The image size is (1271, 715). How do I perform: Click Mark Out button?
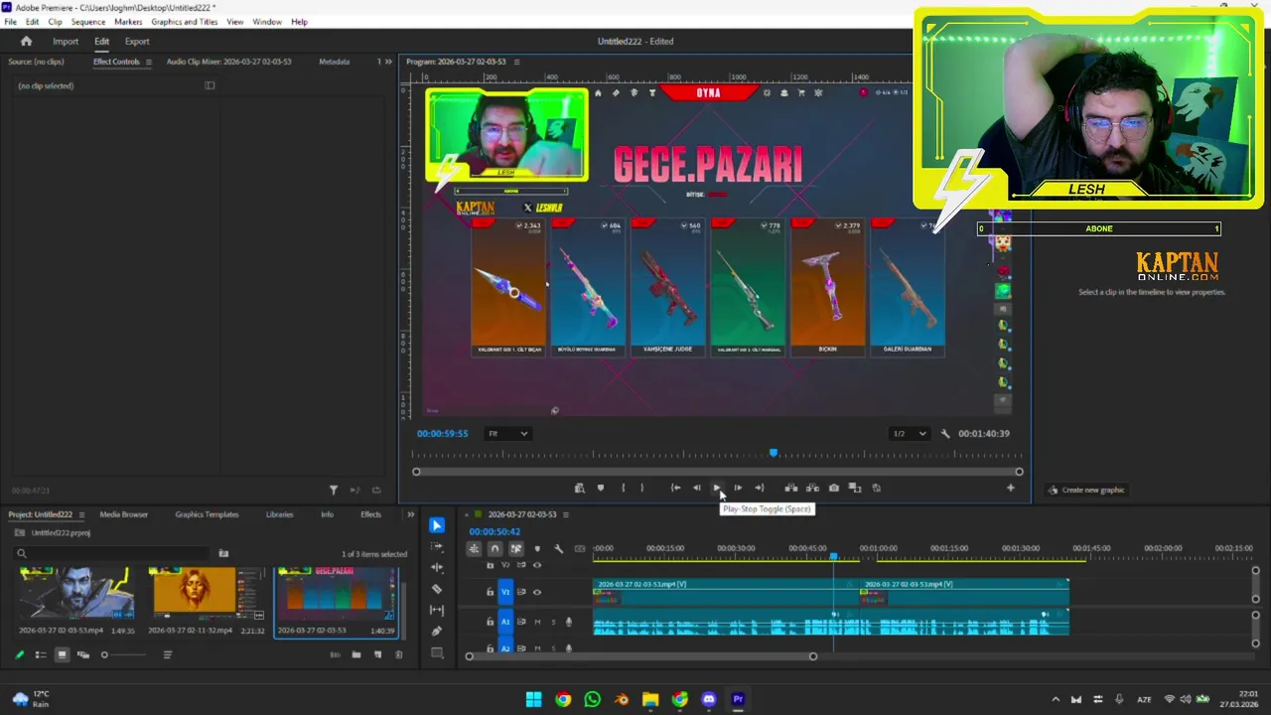click(x=641, y=488)
